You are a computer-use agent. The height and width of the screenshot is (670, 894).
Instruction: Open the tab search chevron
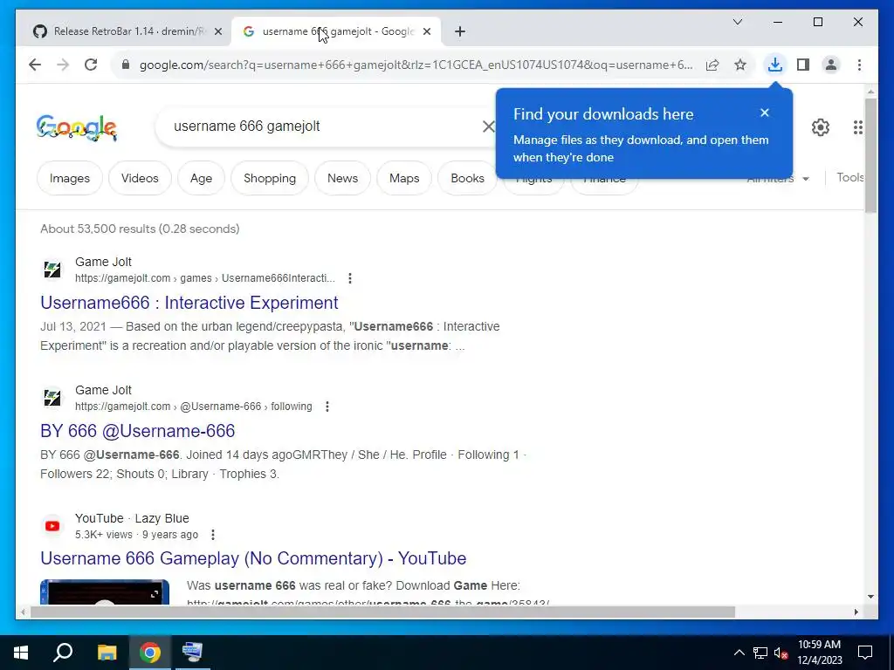737,22
